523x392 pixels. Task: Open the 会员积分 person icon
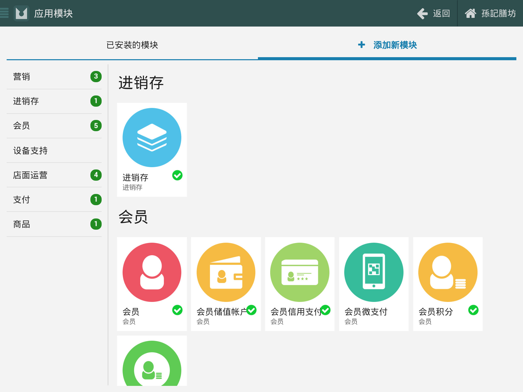pyautogui.click(x=448, y=272)
